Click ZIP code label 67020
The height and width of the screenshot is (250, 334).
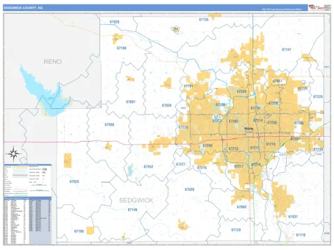point(114,22)
